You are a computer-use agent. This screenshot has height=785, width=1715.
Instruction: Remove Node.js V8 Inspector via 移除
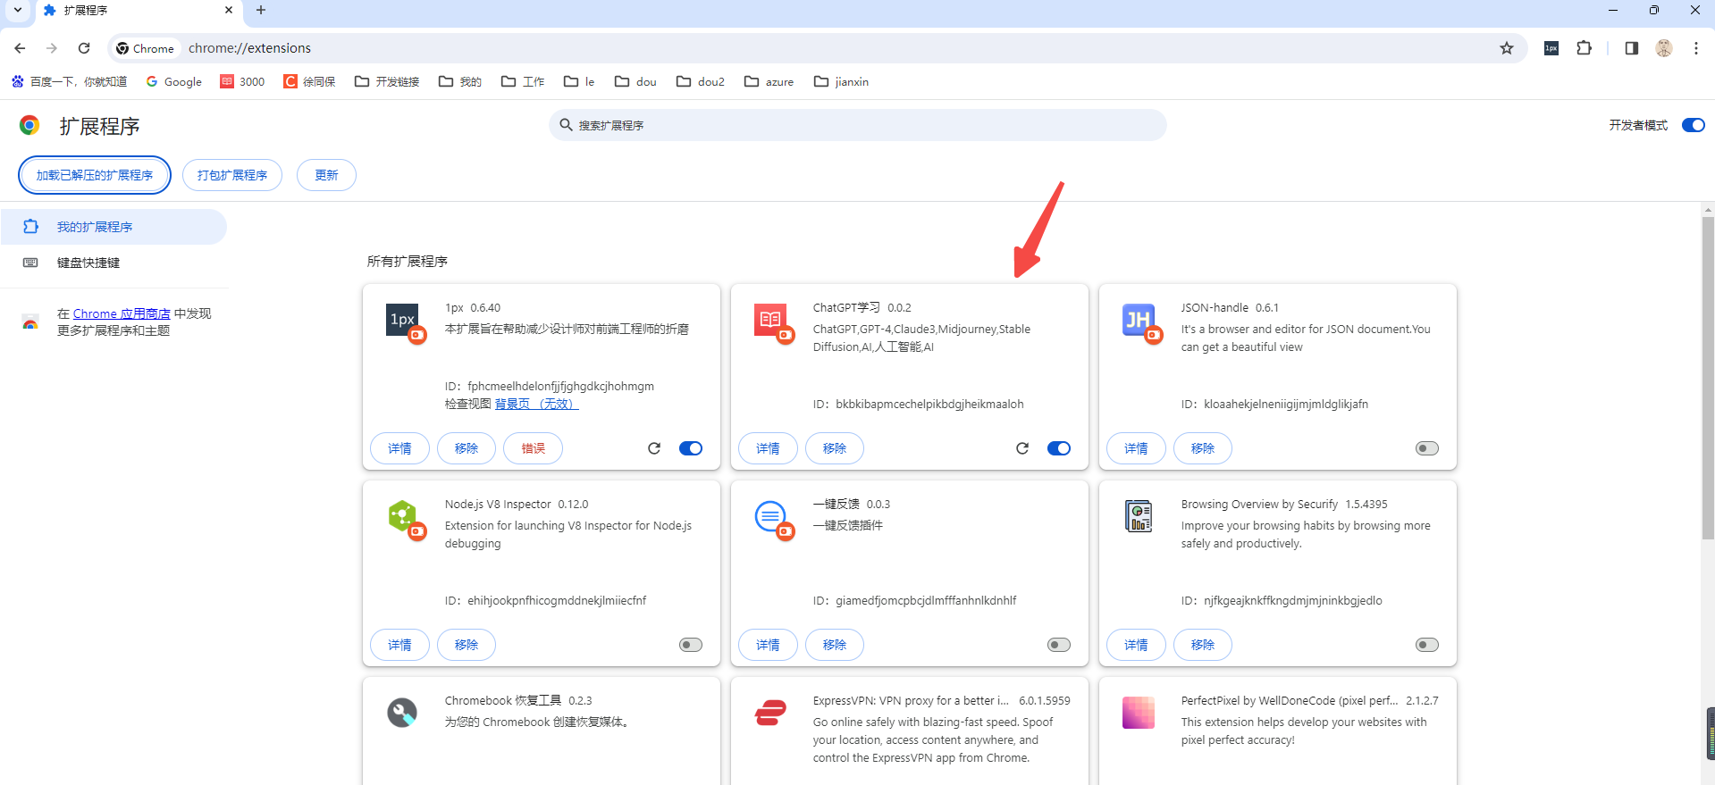(x=467, y=645)
